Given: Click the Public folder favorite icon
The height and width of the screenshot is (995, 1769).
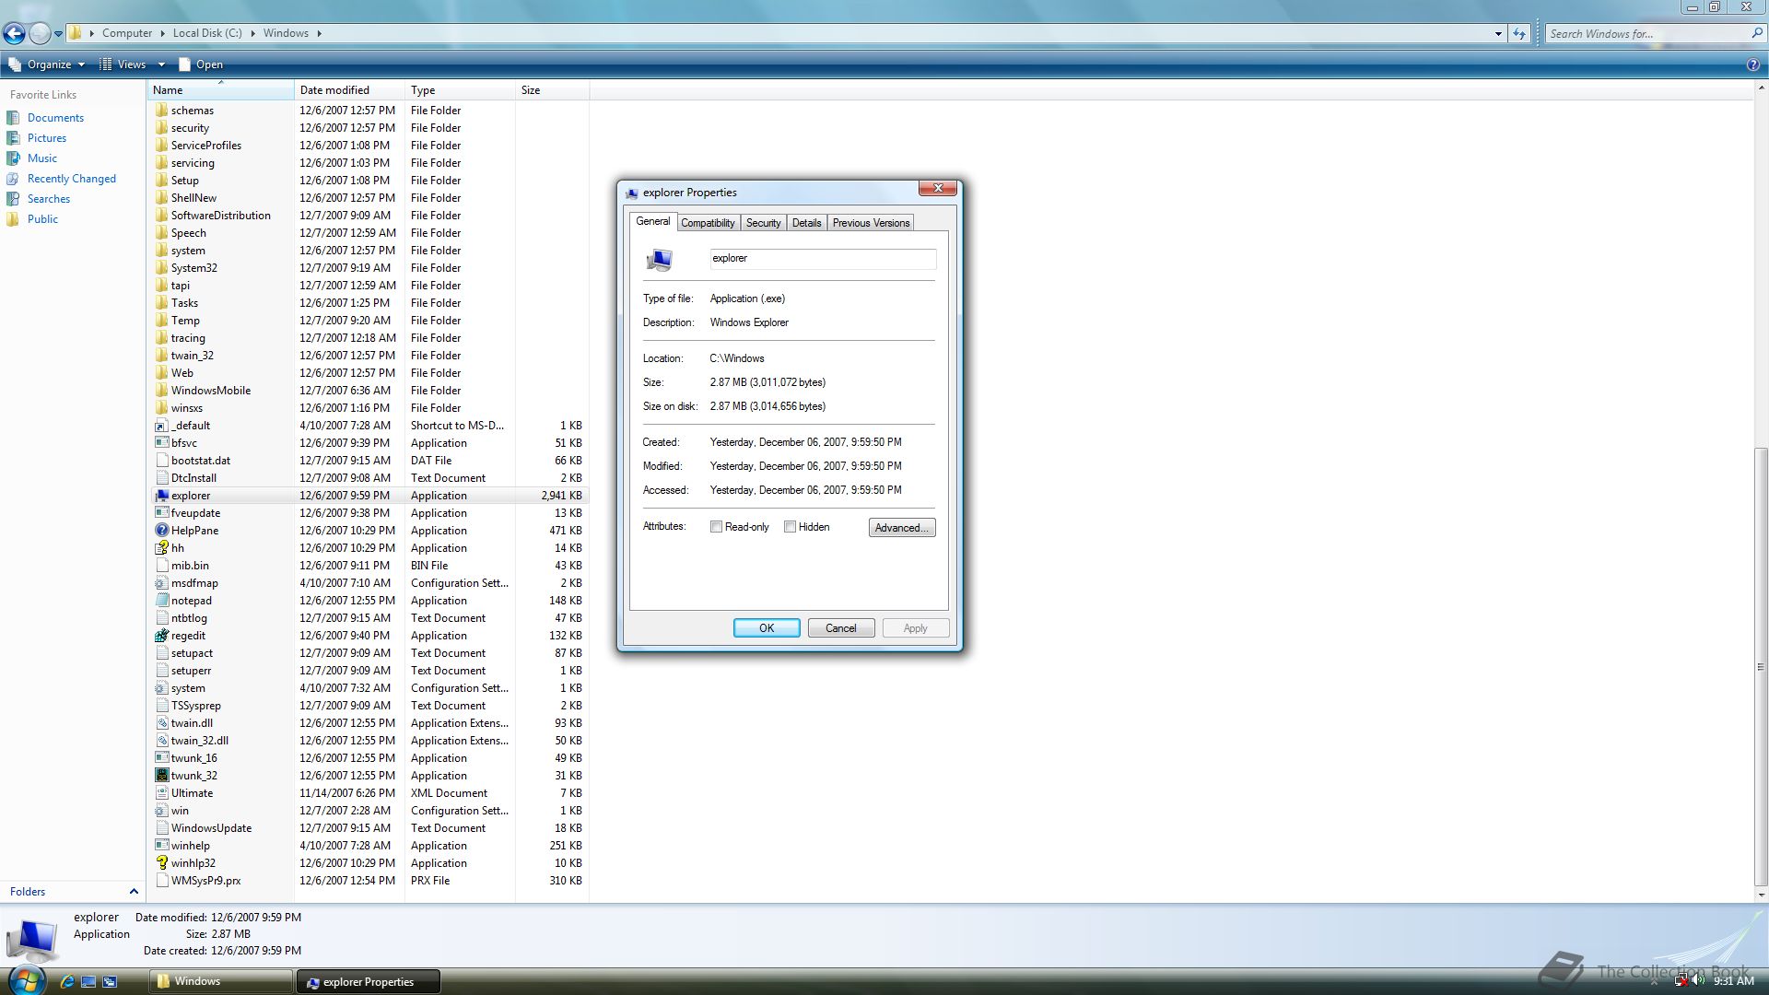Looking at the screenshot, I should click(13, 219).
